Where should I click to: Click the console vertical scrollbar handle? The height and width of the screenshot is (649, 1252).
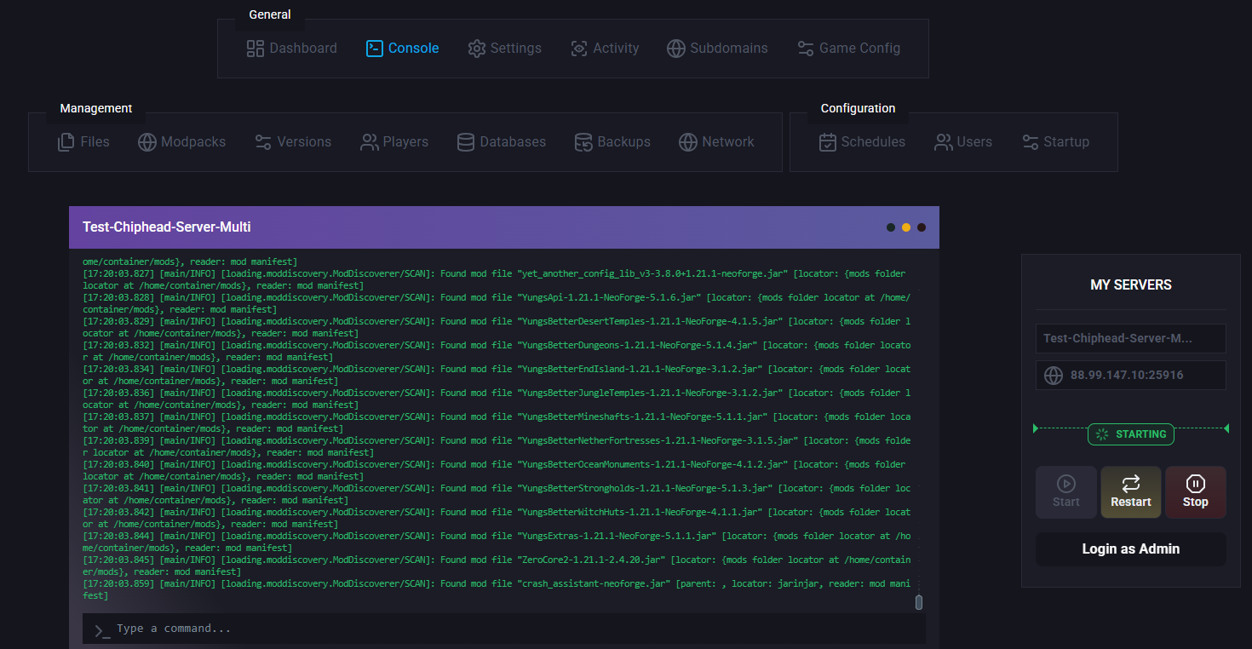[919, 602]
